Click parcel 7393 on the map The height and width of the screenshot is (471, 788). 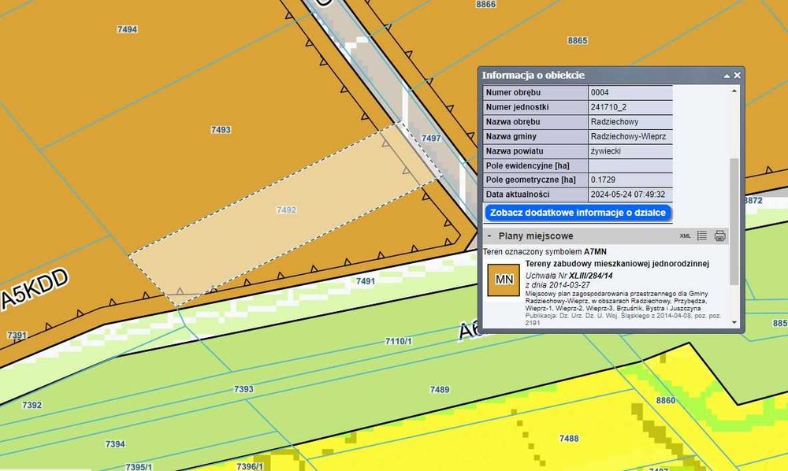tap(243, 388)
